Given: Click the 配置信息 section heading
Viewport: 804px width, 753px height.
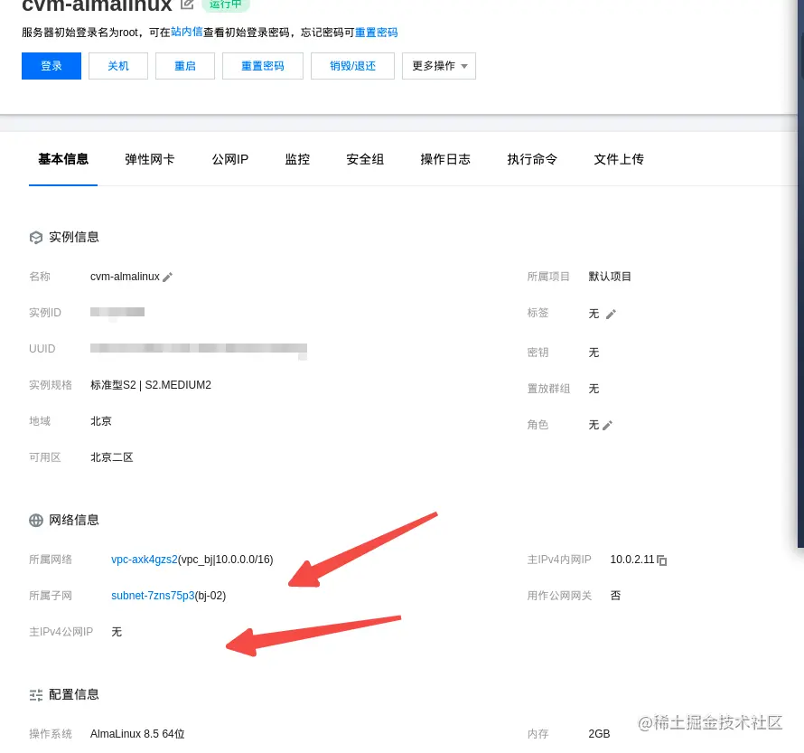Looking at the screenshot, I should (74, 694).
